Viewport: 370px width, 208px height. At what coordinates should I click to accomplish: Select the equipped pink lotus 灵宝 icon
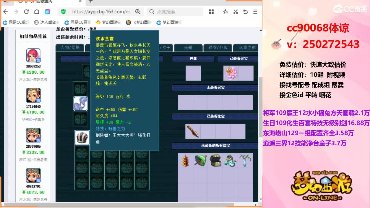(x=231, y=73)
